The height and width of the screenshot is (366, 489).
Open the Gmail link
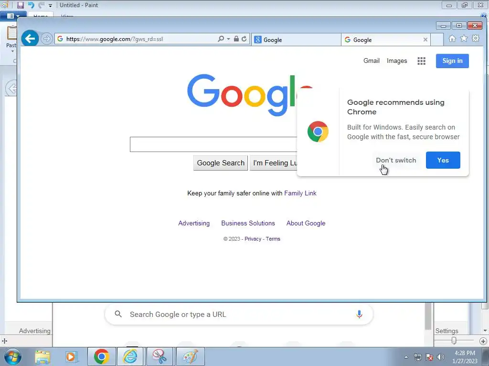tap(372, 61)
